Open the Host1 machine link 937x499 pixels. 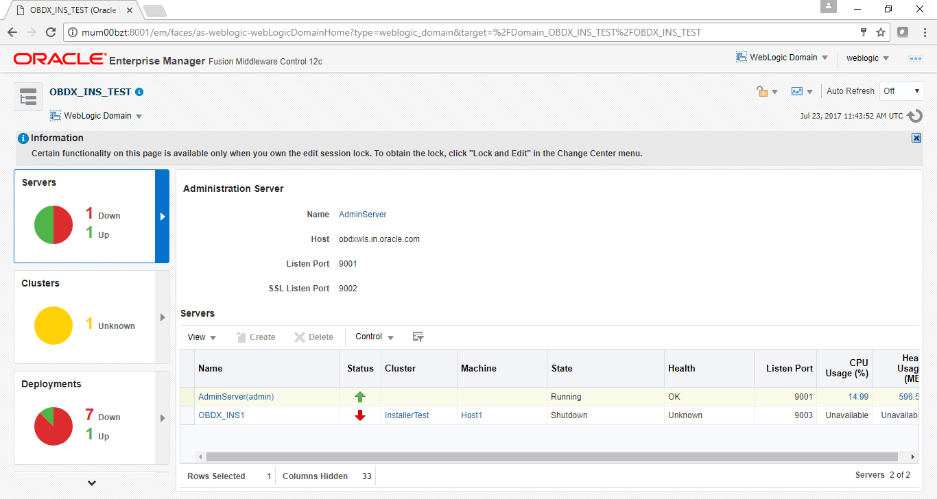[x=471, y=415]
